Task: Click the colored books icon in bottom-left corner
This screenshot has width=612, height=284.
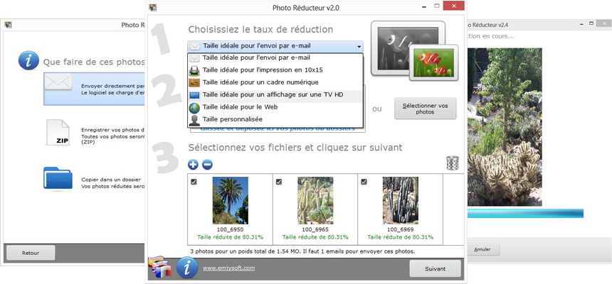Action: pyautogui.click(x=160, y=269)
